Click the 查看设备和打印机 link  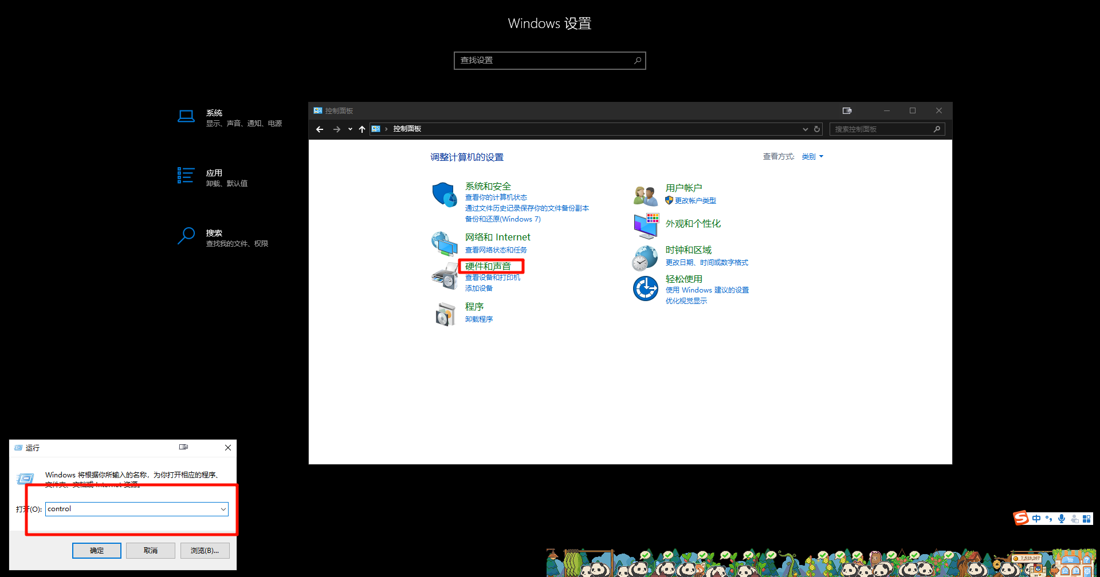[x=493, y=278]
